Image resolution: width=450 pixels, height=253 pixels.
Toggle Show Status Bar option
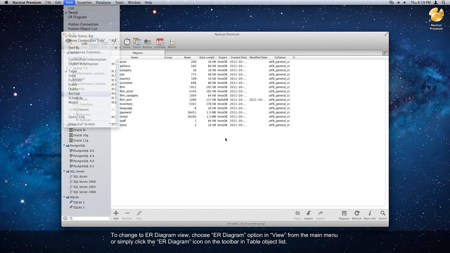point(81,36)
